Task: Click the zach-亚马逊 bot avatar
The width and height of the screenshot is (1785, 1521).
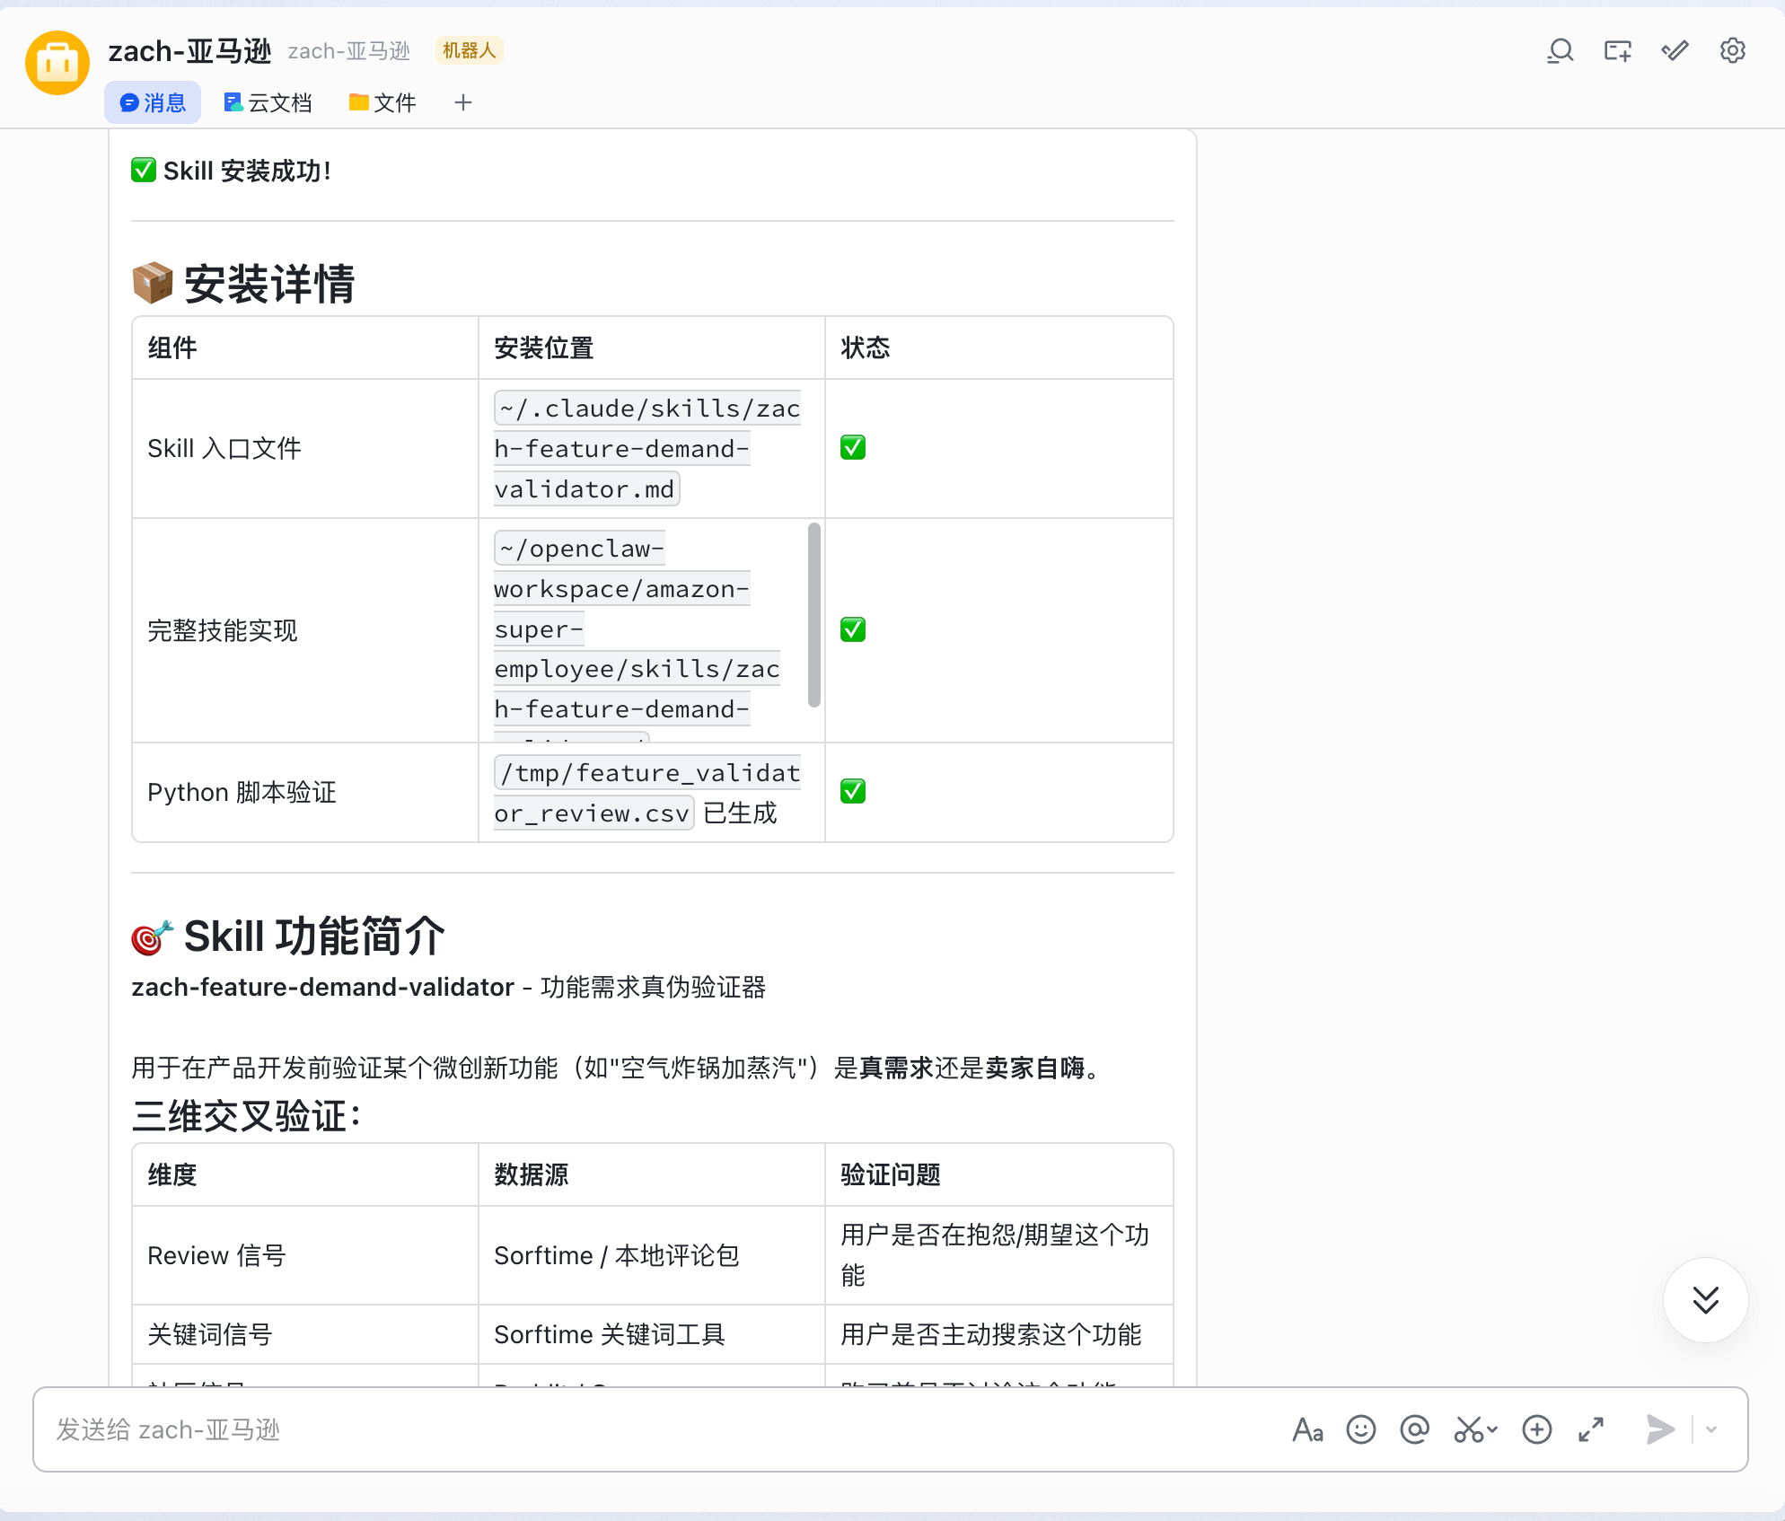Action: (x=57, y=63)
